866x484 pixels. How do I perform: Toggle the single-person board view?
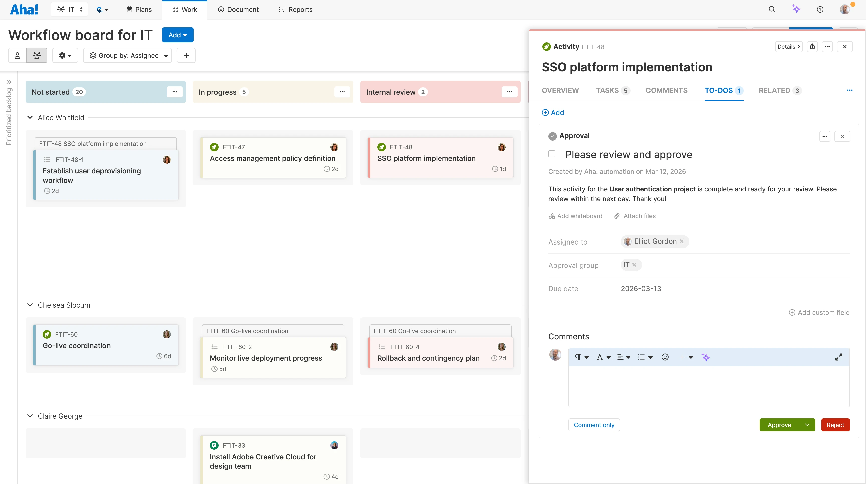coord(17,55)
